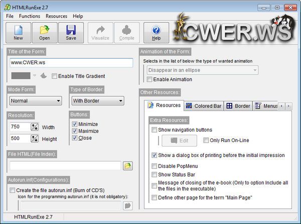This screenshot has width=301, height=224.
Task: Browse for autorun icon file
Action: click(x=127, y=205)
